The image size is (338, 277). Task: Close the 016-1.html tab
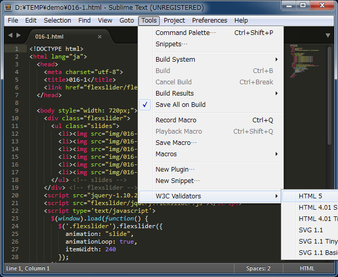99,37
